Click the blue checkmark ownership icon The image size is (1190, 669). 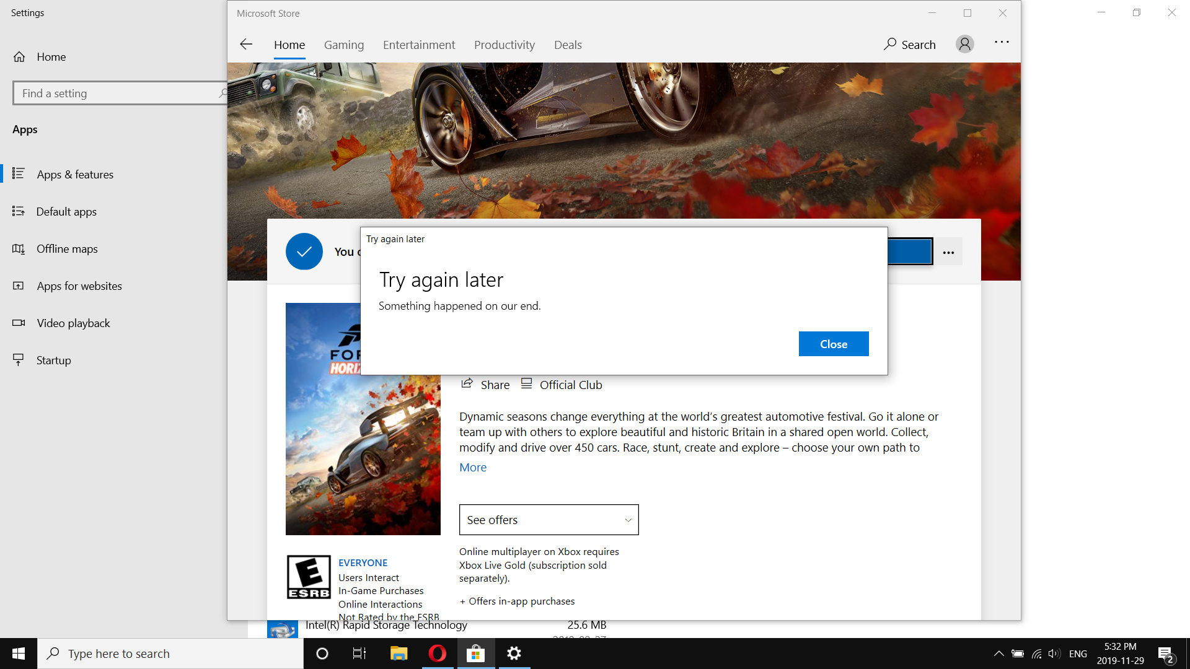[x=304, y=251]
